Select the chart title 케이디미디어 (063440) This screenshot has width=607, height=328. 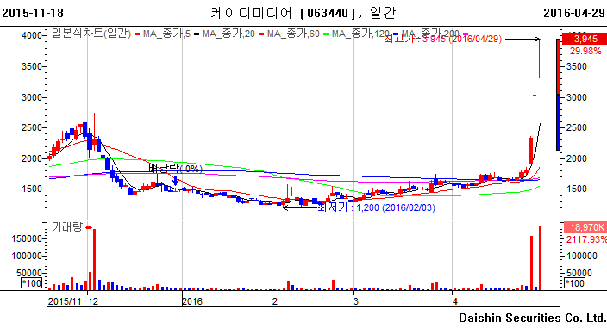pos(283,13)
